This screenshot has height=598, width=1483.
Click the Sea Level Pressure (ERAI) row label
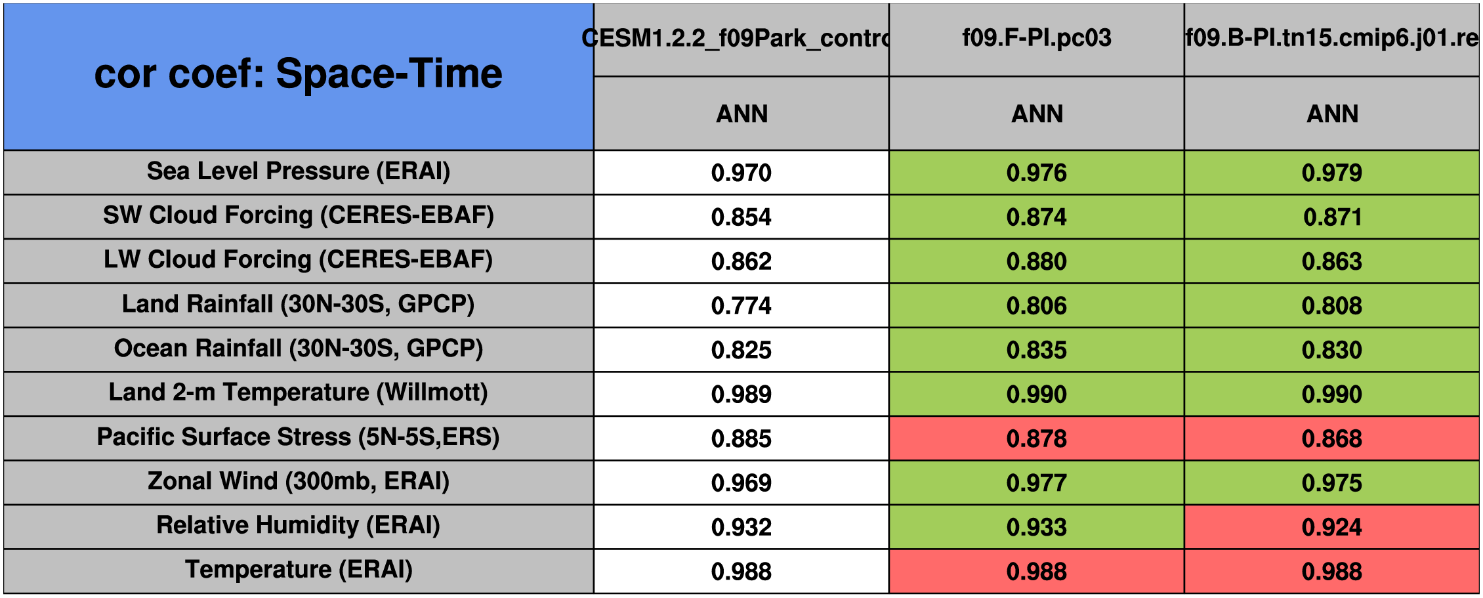pos(299,171)
